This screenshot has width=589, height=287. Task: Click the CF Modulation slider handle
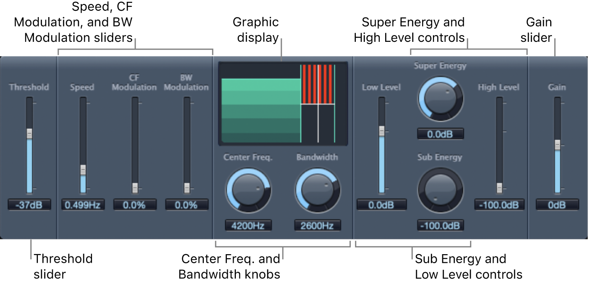coord(134,188)
